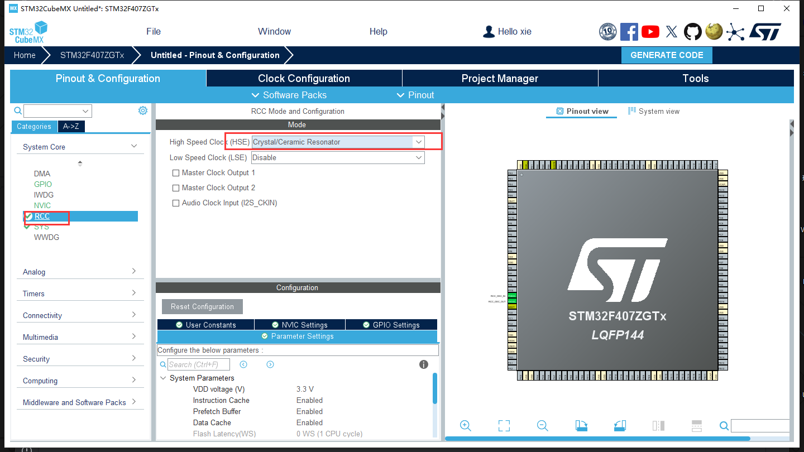Go to Home breadcrumb
The height and width of the screenshot is (452, 804).
25,55
